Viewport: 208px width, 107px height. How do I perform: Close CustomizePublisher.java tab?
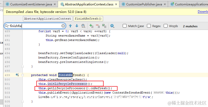[165, 4]
